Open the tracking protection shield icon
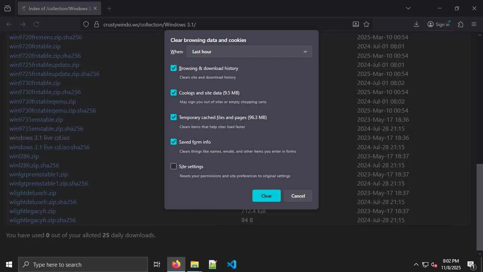The image size is (483, 272). tap(86, 24)
